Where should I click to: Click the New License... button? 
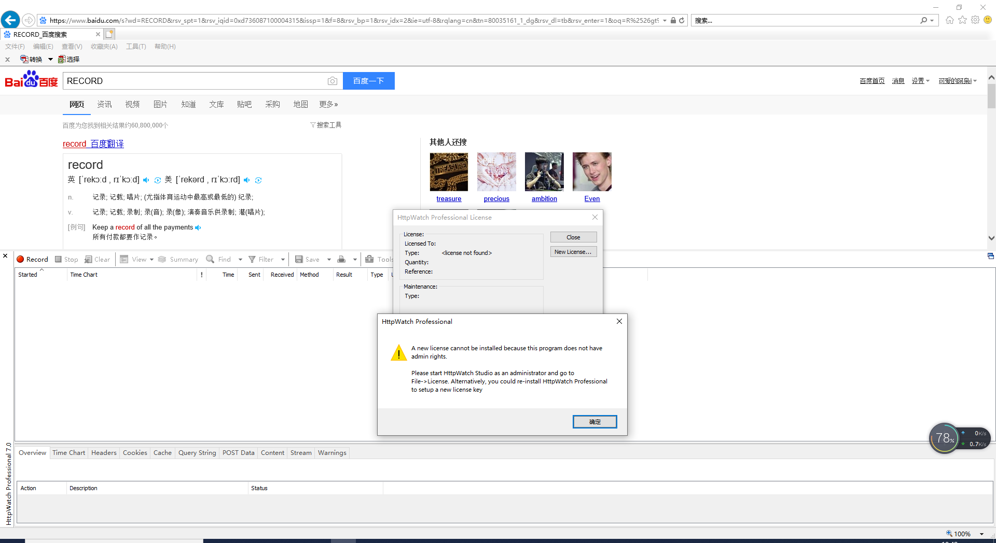(x=573, y=252)
